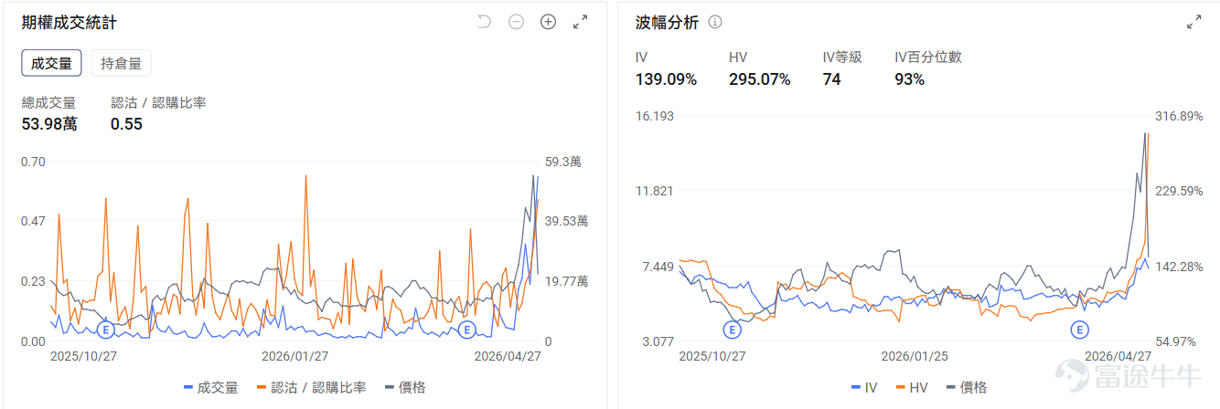
Task: Click the 0.70 ratio axis label
Action: pos(33,162)
